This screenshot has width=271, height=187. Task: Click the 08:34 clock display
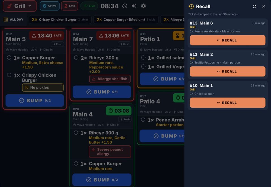click(110, 6)
